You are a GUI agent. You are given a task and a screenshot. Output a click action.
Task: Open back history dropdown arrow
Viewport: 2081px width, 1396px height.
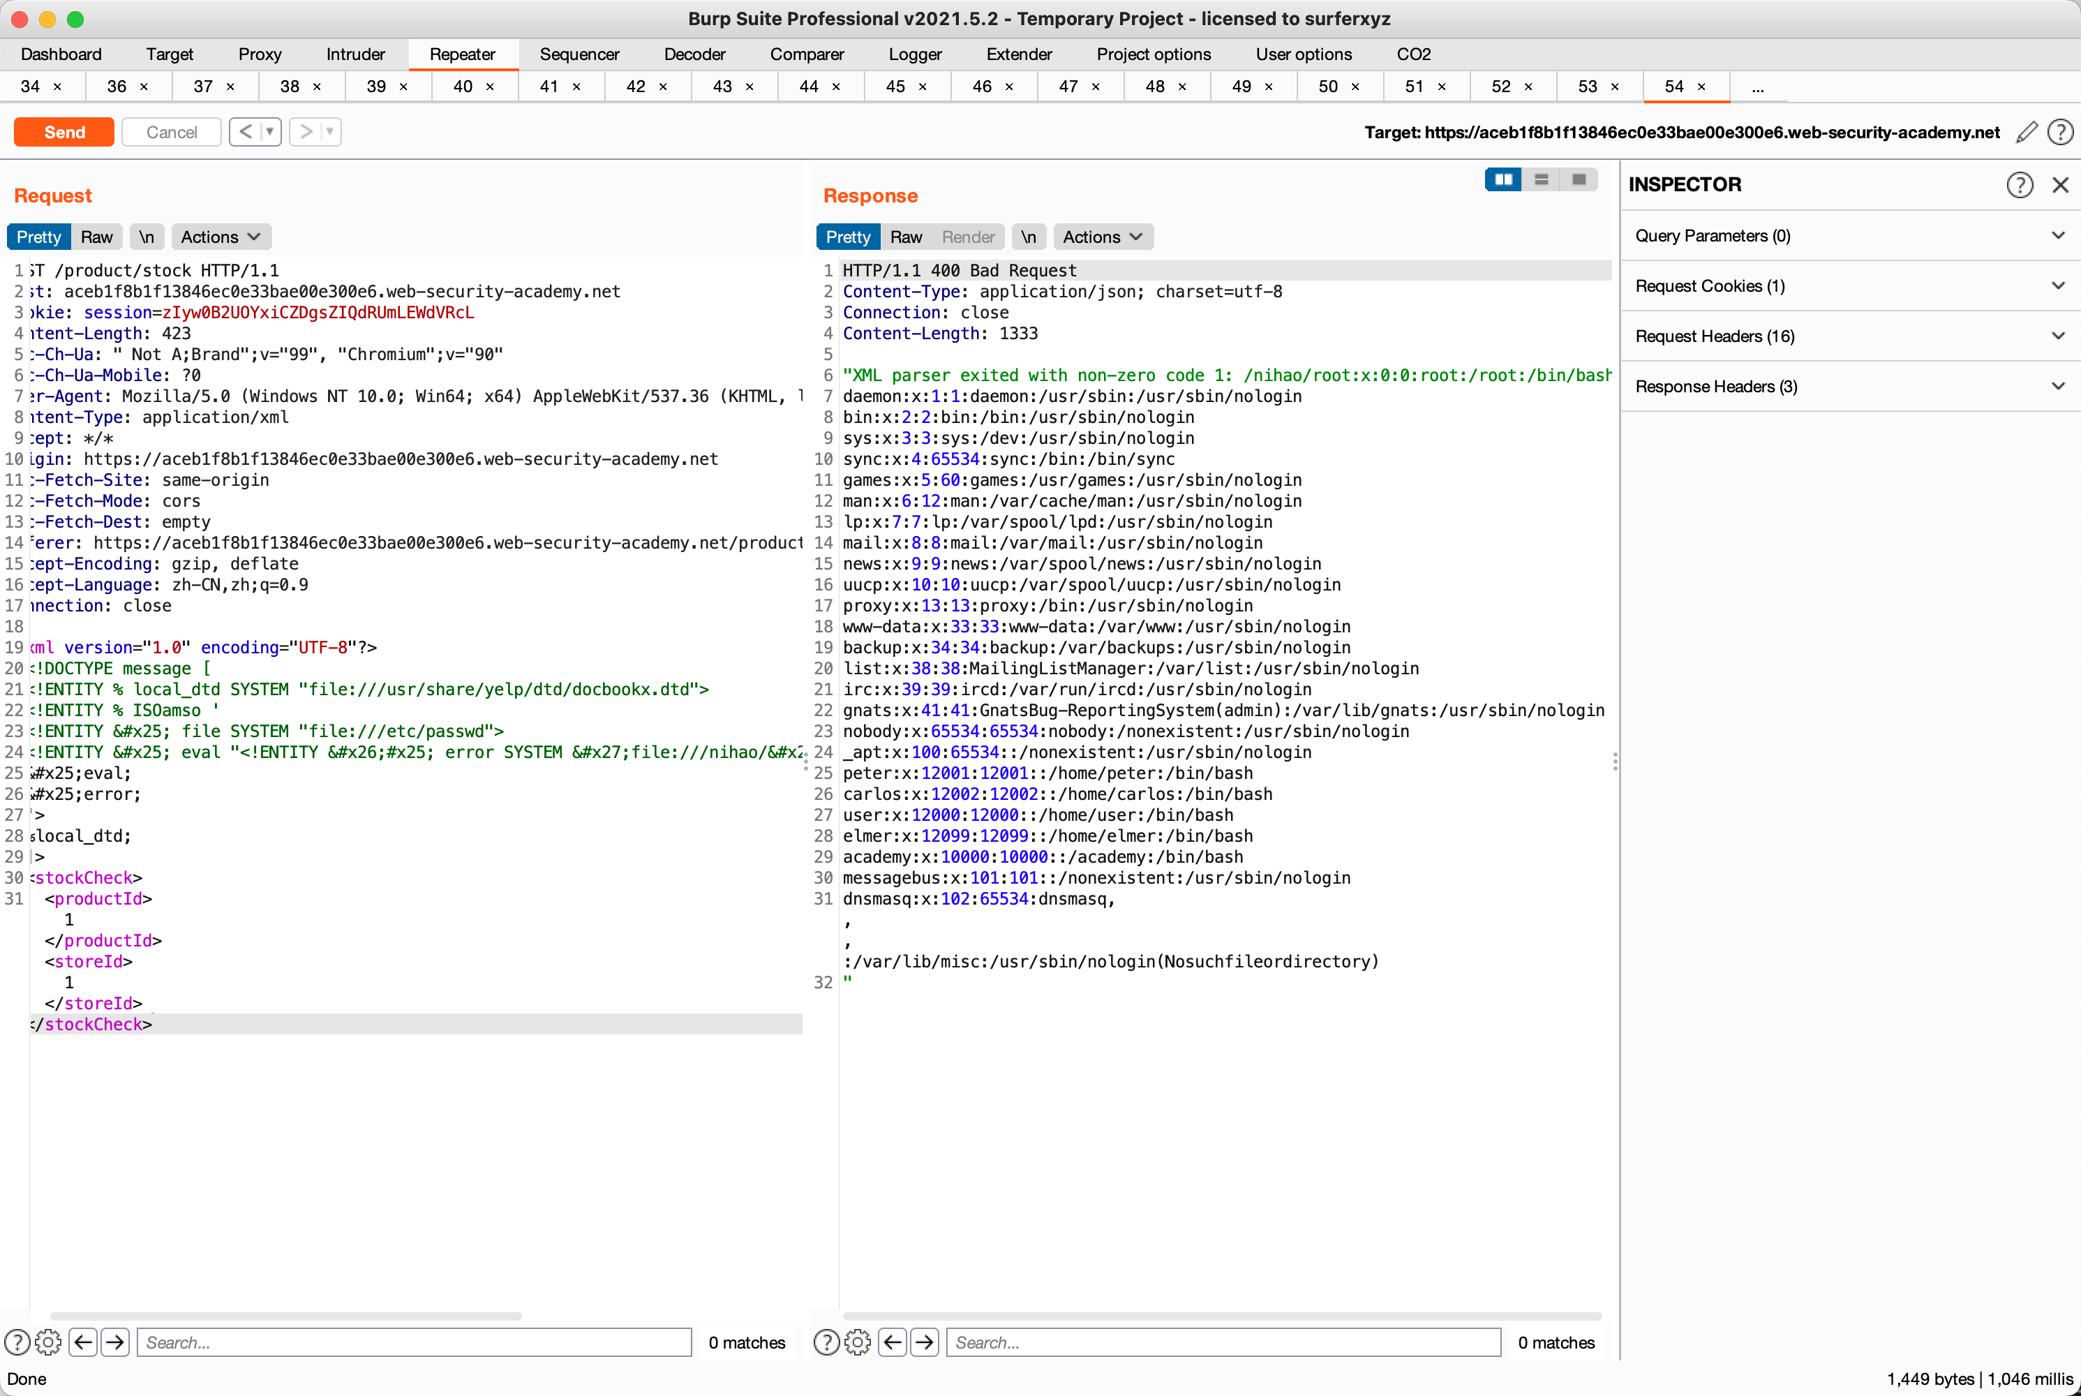(269, 132)
